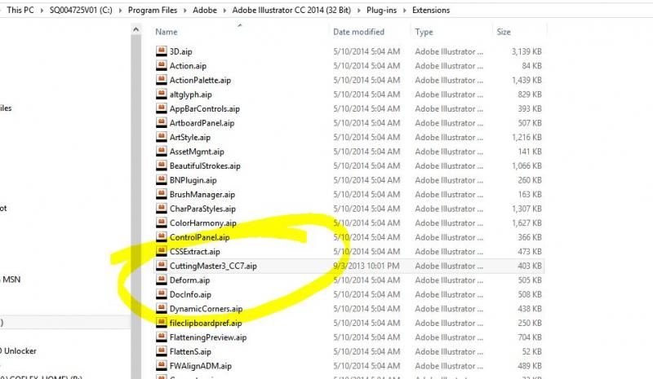Click the 489 KB size value
The width and height of the screenshot is (653, 379).
(529, 365)
